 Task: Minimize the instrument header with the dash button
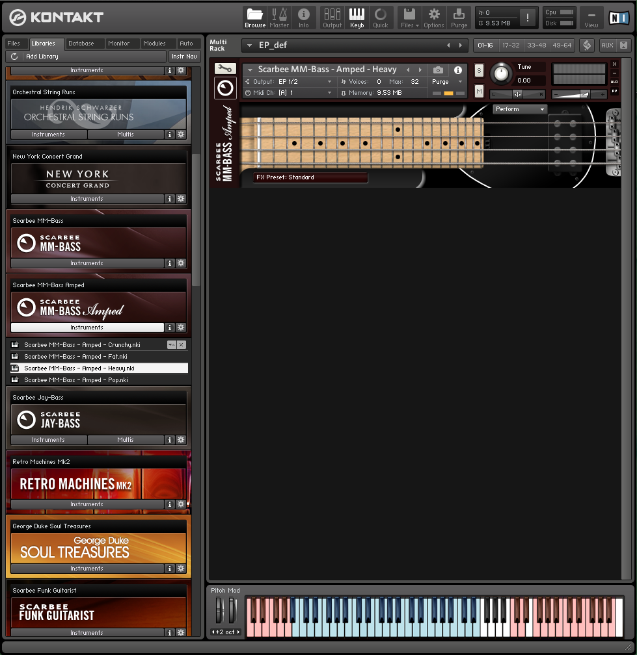(x=614, y=73)
